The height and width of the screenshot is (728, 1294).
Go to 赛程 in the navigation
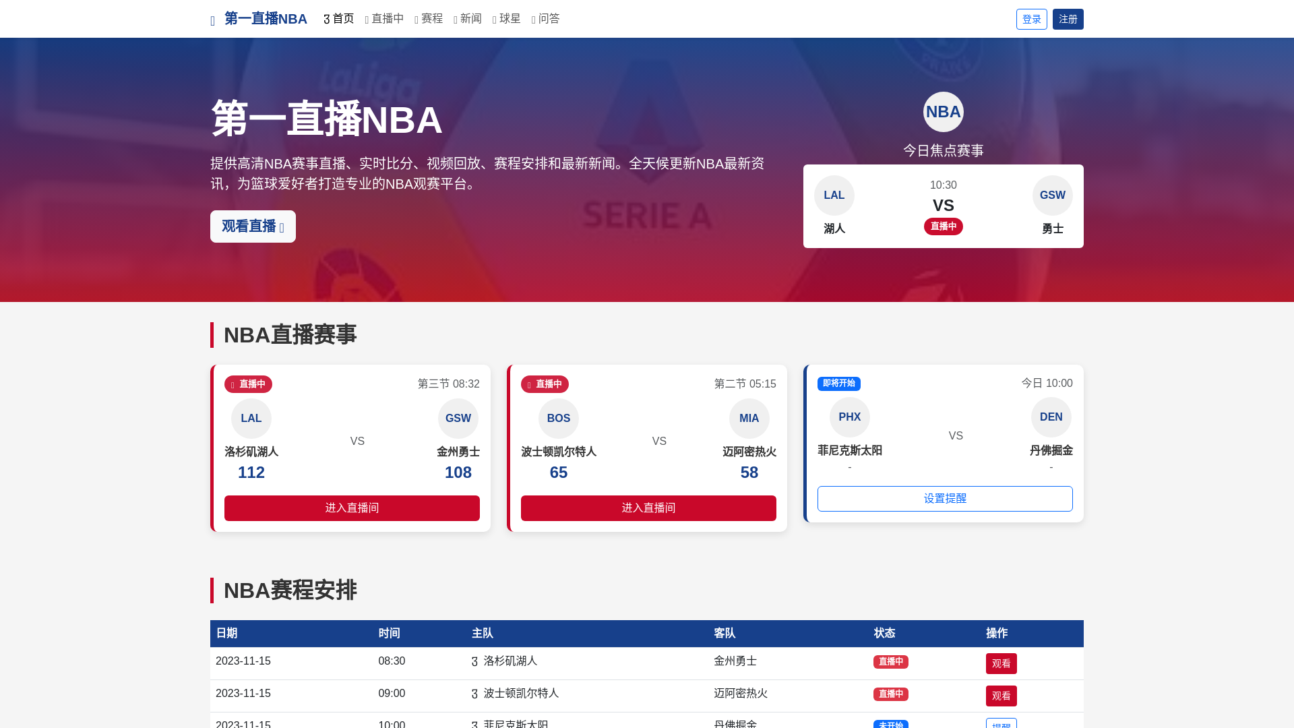429,19
